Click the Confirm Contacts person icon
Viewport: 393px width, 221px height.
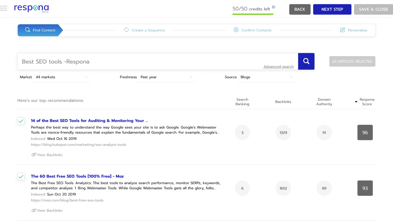click(x=236, y=30)
